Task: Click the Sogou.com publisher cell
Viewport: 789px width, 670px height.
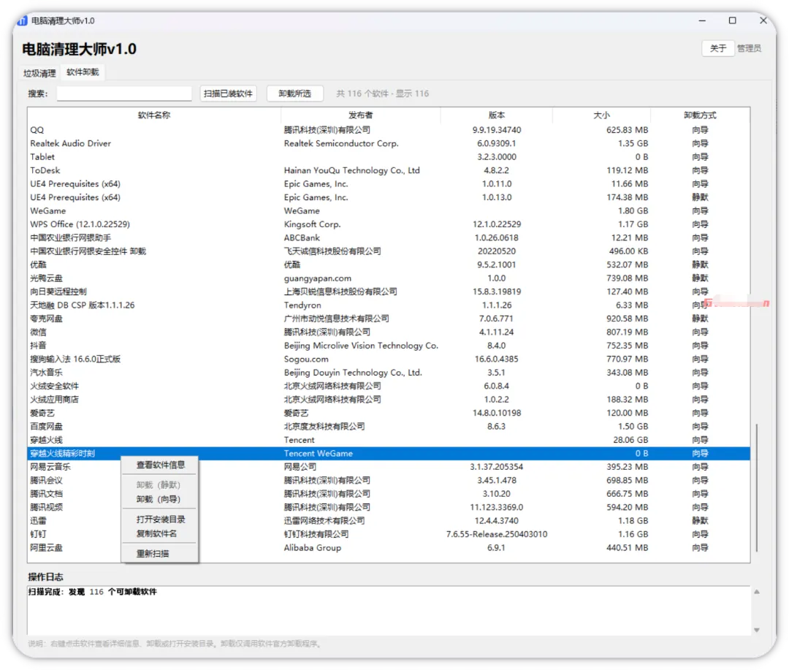Action: tap(306, 359)
